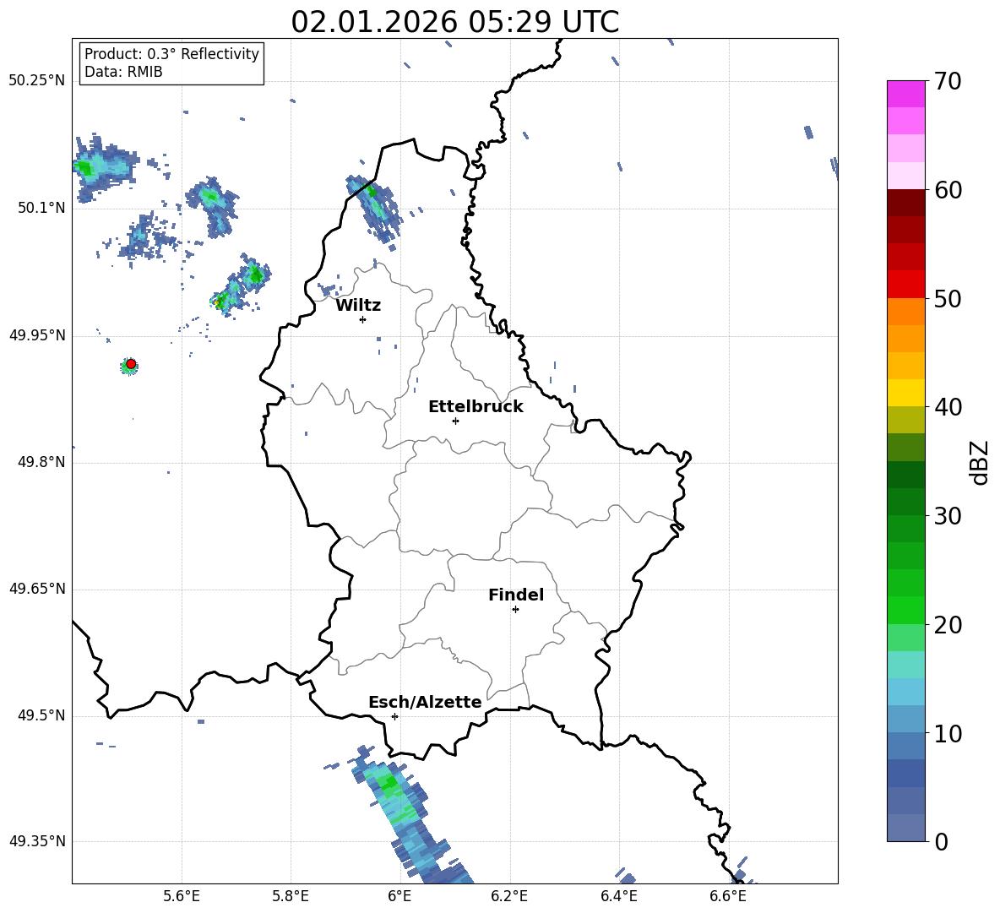Click the 'Product: 0.3° Reflectivity' legend line
Image resolution: width=1000 pixels, height=913 pixels.
click(171, 54)
